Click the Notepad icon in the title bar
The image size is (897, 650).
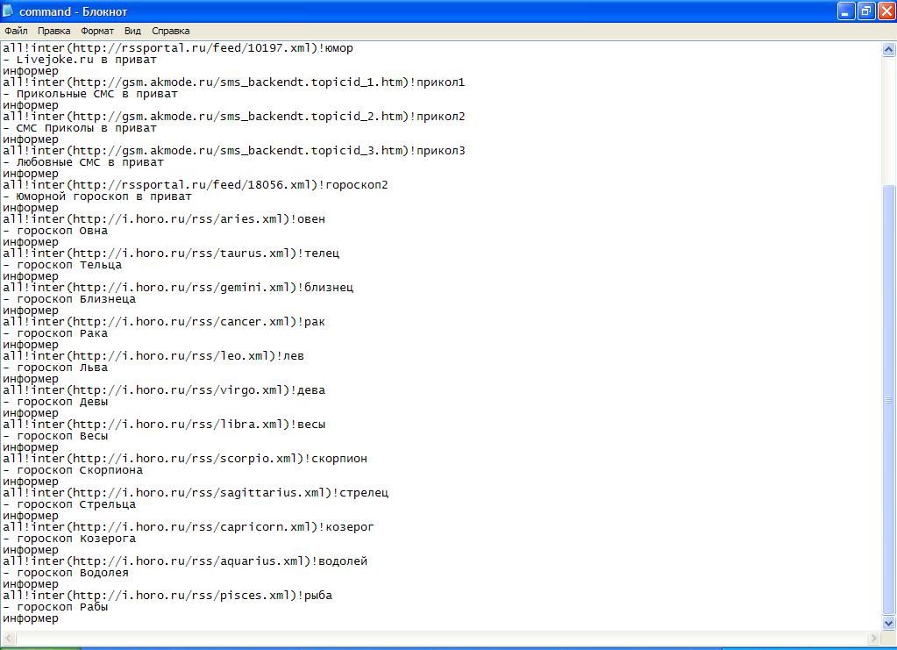10,11
